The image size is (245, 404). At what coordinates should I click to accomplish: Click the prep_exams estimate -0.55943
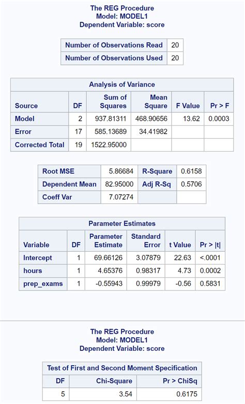[109, 284]
